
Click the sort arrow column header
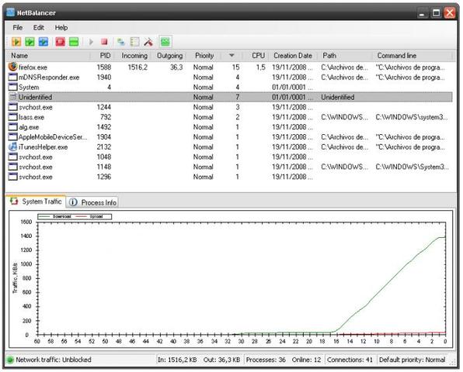231,55
